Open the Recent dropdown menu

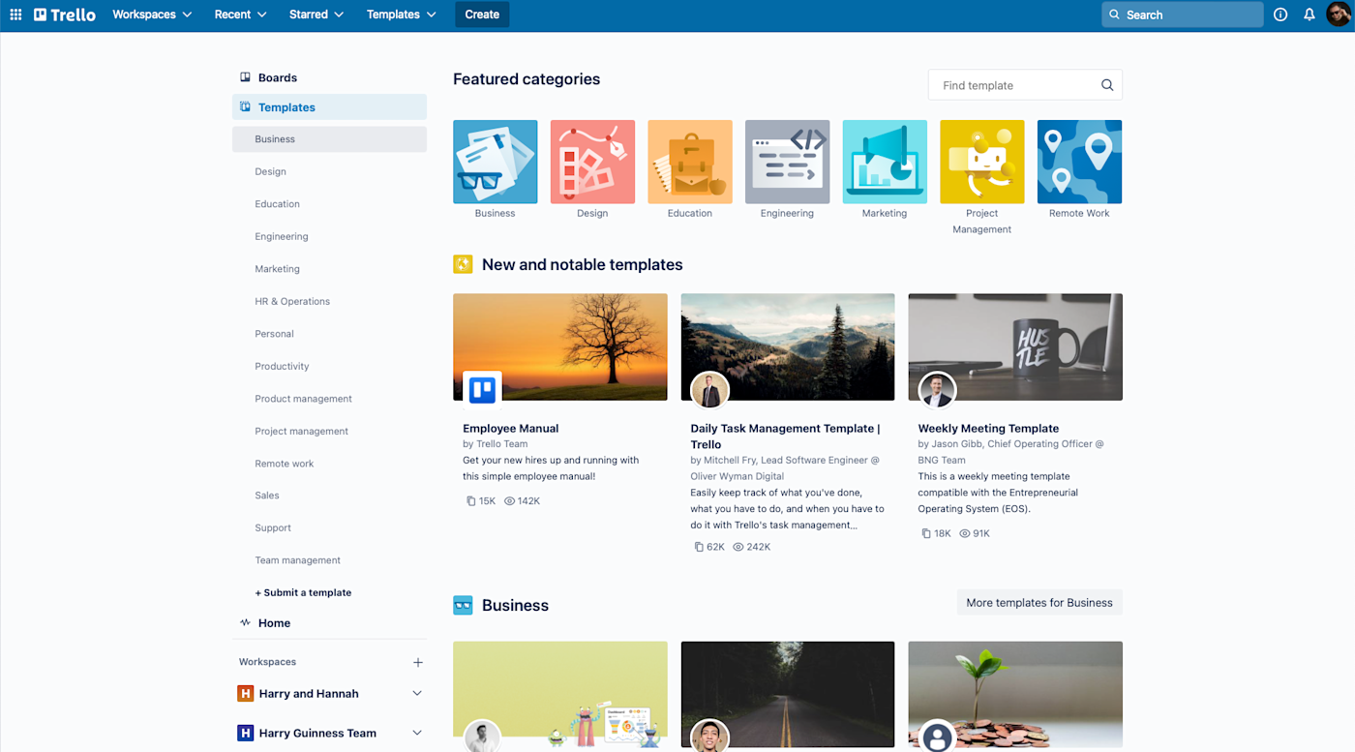(x=240, y=15)
